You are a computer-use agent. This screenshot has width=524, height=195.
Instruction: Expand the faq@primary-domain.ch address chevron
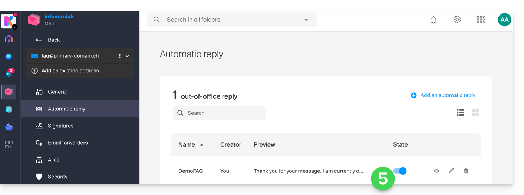click(x=127, y=56)
